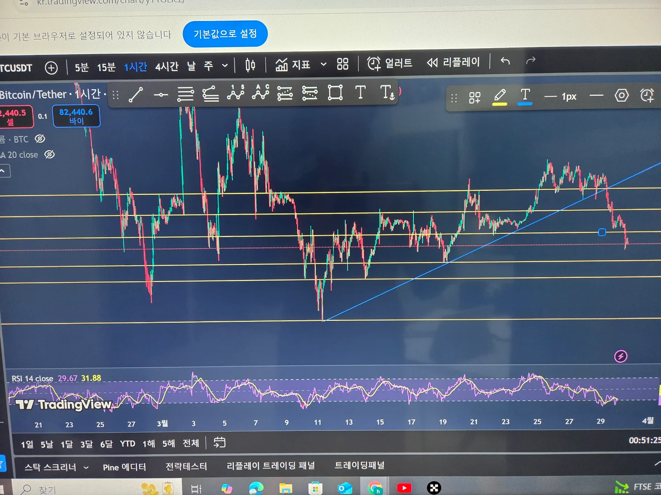
Task: Switch to the daily 날 timeframe
Action: [x=191, y=66]
